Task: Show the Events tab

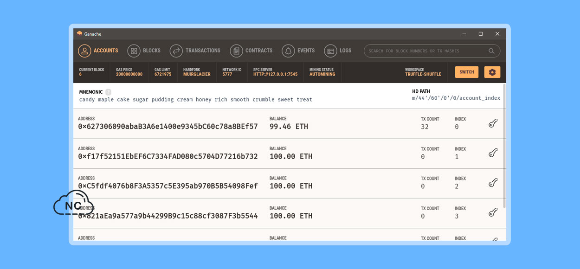Action: (x=298, y=51)
